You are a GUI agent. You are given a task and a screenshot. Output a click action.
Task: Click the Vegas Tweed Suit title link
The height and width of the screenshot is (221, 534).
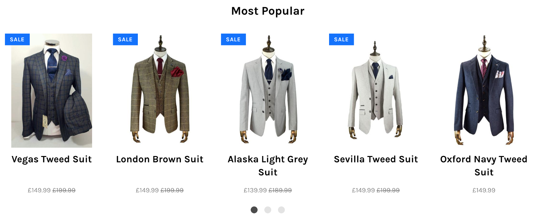(x=52, y=159)
